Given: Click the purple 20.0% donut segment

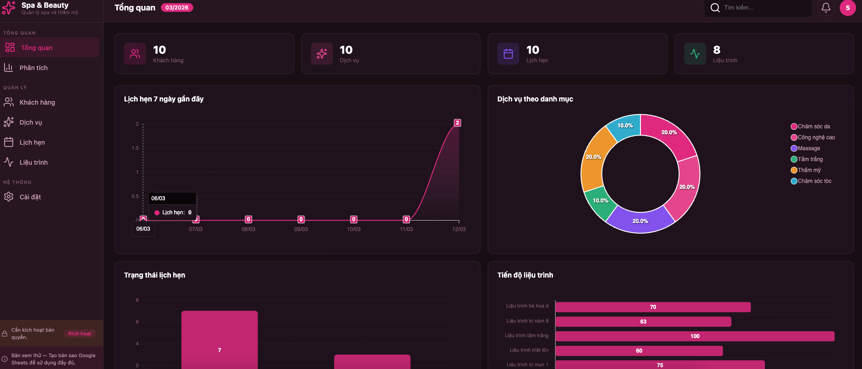Looking at the screenshot, I should [640, 221].
